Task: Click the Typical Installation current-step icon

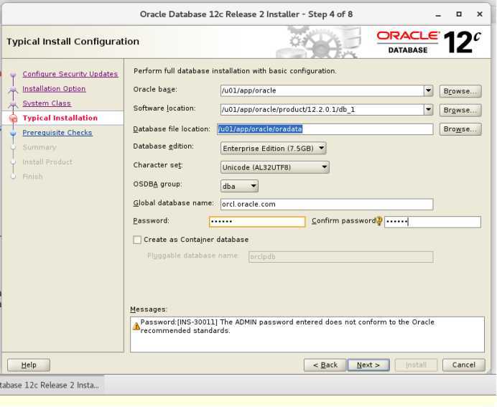Action: 13,118
